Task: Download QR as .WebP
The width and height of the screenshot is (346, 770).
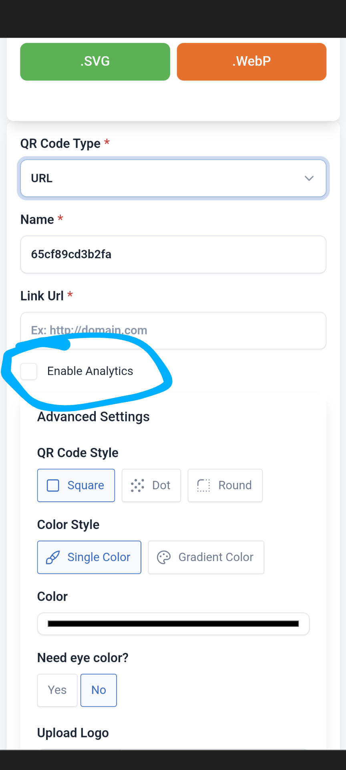Action: (251, 62)
